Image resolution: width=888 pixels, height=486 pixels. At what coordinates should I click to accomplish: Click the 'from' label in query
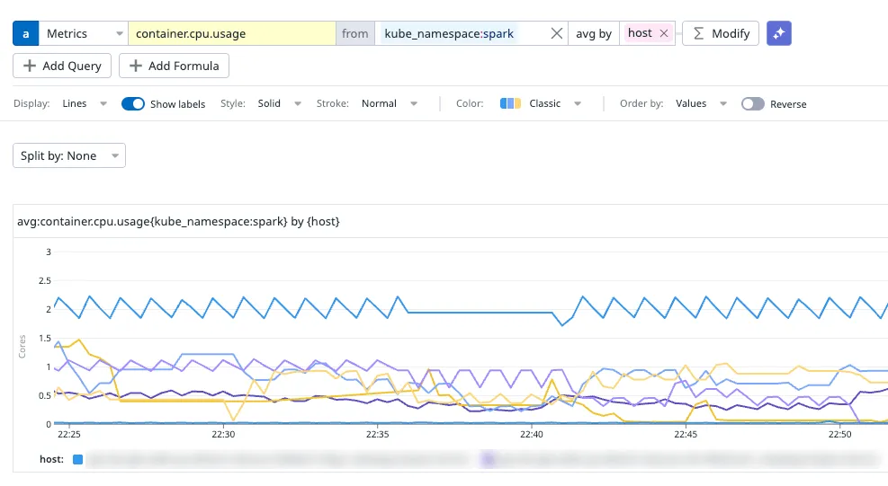coord(355,33)
